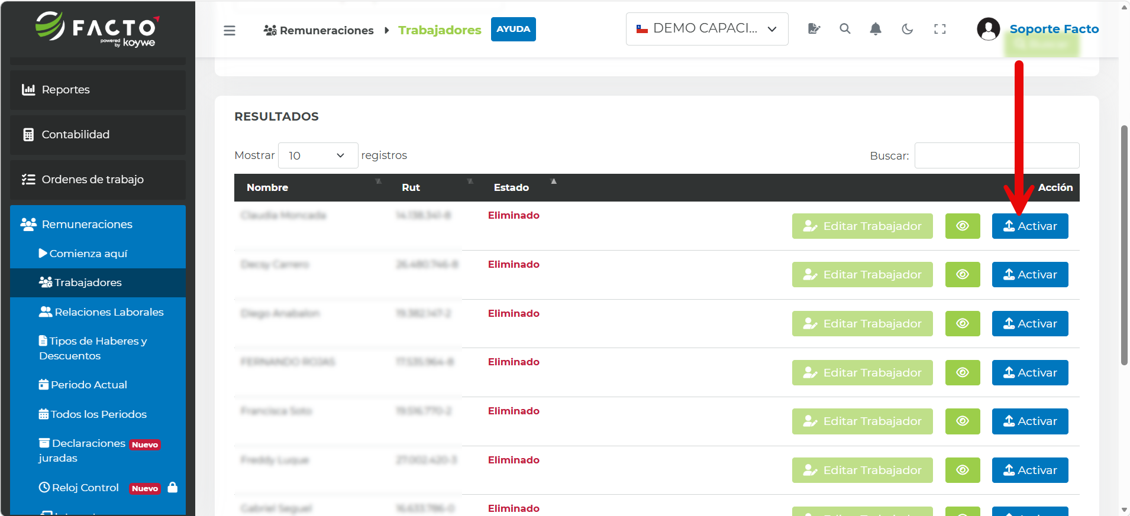
Task: Open the notifications bell
Action: coord(876,28)
